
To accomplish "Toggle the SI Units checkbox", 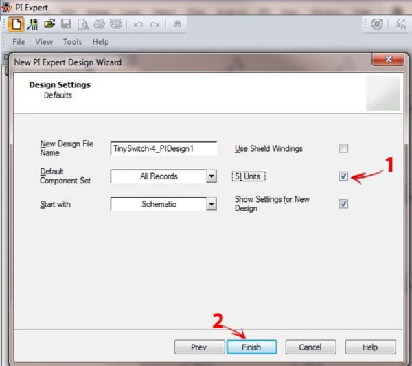I will 343,176.
